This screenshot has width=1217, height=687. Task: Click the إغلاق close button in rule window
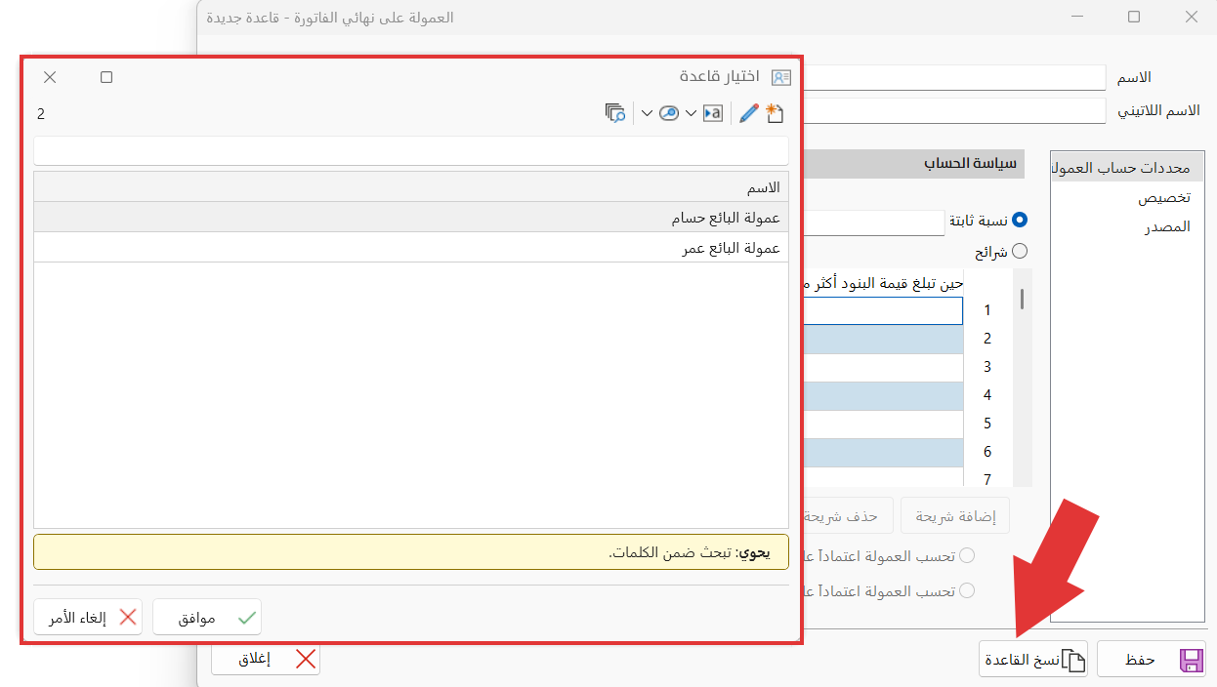coord(266,660)
